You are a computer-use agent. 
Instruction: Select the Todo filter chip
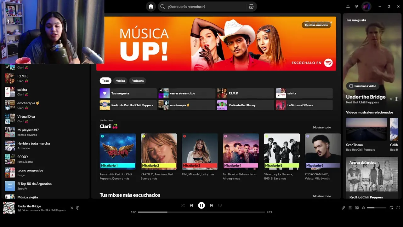[x=105, y=81]
